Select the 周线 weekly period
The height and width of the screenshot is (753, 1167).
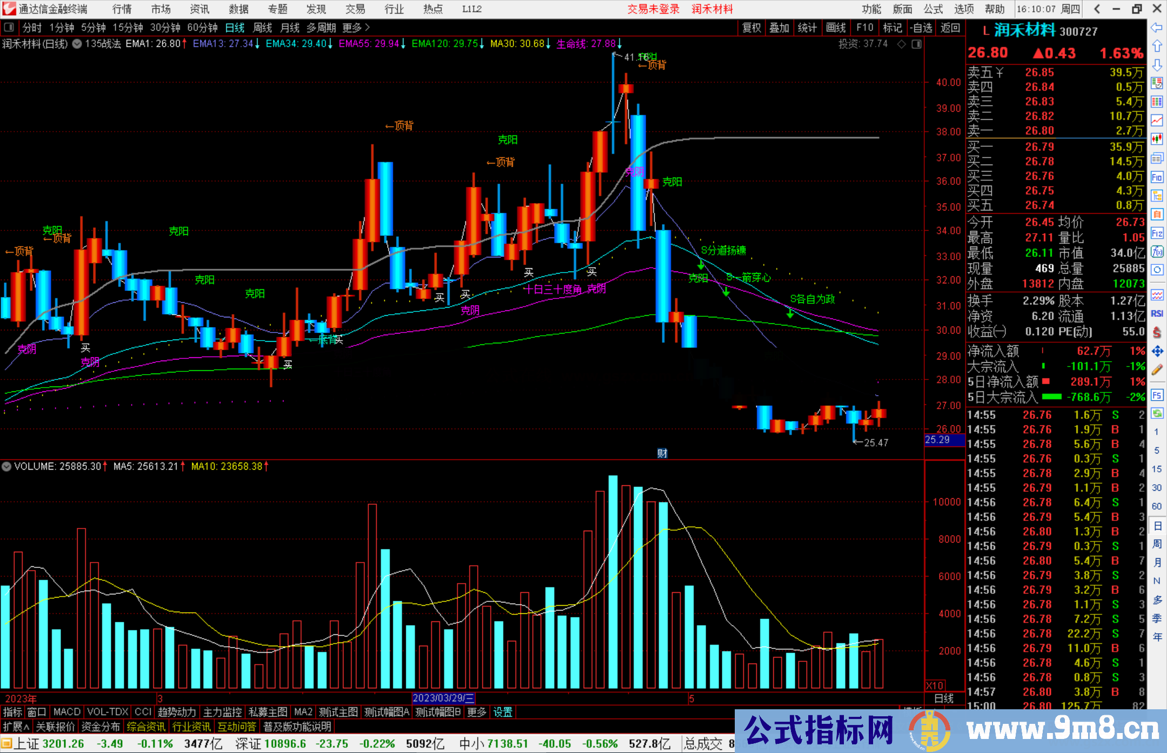click(262, 28)
